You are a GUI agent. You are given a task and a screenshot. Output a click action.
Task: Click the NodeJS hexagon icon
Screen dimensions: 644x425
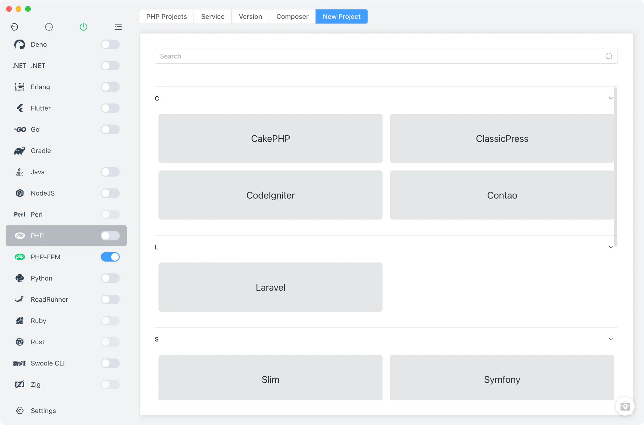(20, 193)
